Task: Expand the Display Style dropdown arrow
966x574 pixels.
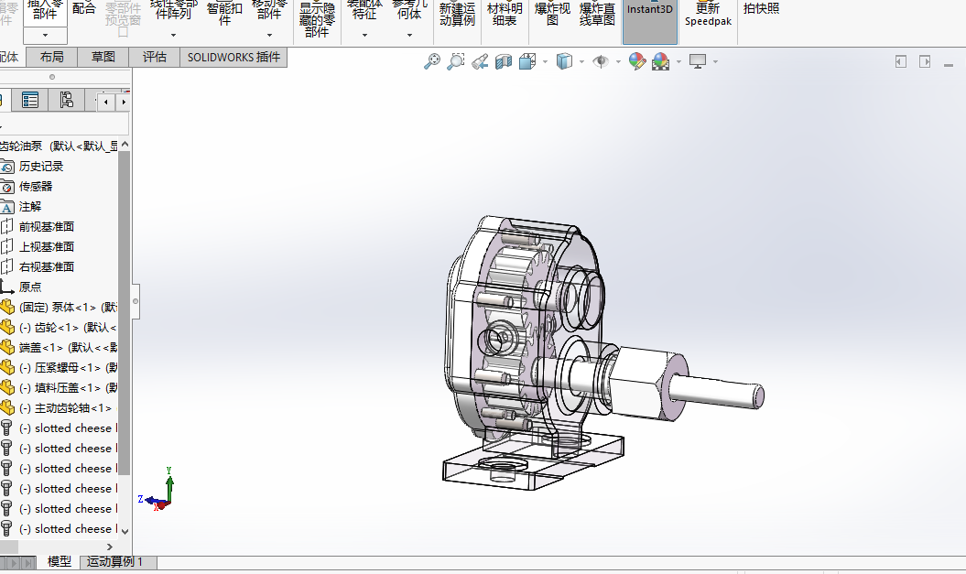Action: point(582,62)
